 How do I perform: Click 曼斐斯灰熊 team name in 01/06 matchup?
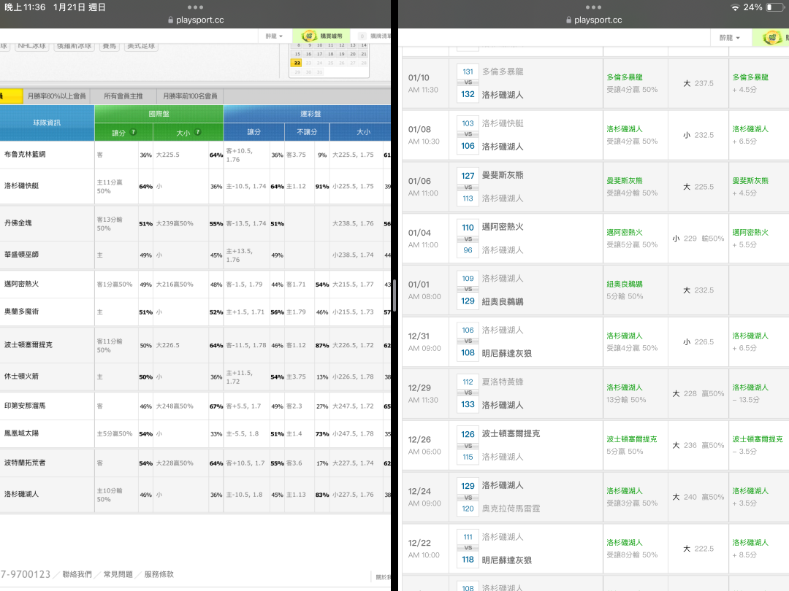coord(503,175)
